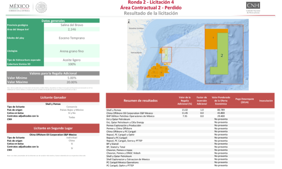Click the Tamaulipas label on the map
This screenshot has width=282, height=169.
136,53
